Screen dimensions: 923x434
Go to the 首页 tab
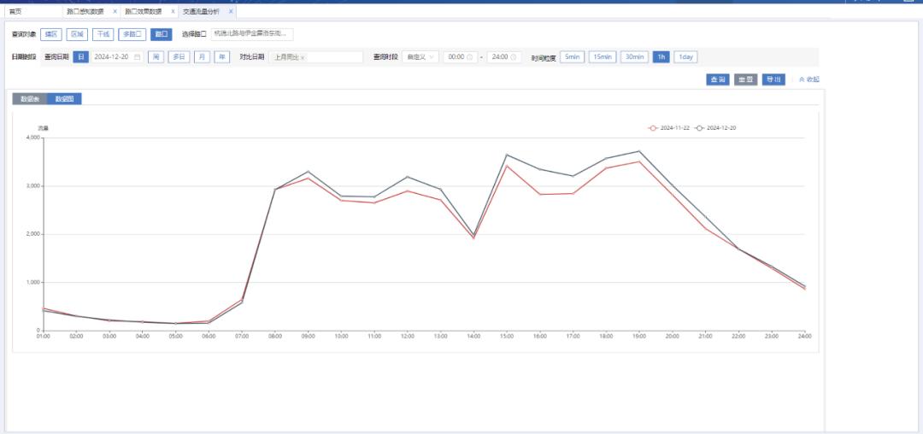coord(15,12)
